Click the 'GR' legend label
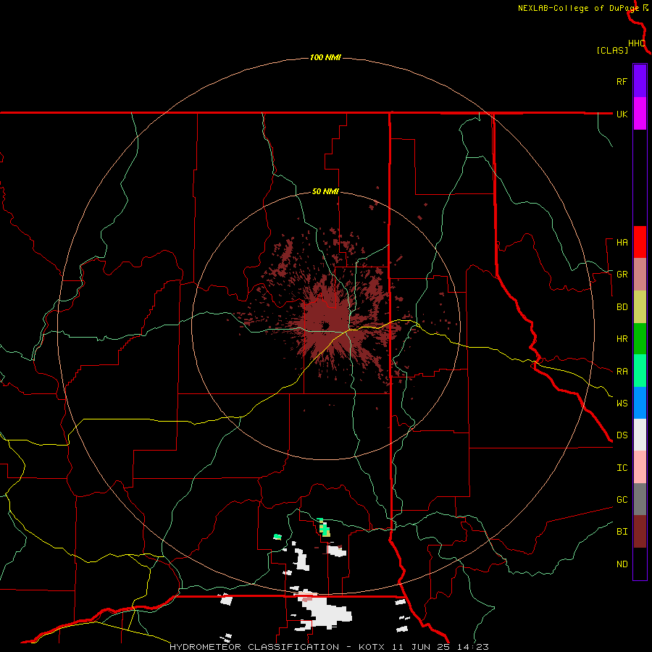Image resolution: width=652 pixels, height=652 pixels. pyautogui.click(x=622, y=275)
